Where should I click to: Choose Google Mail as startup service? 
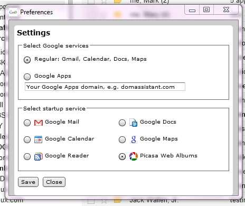click(x=27, y=123)
